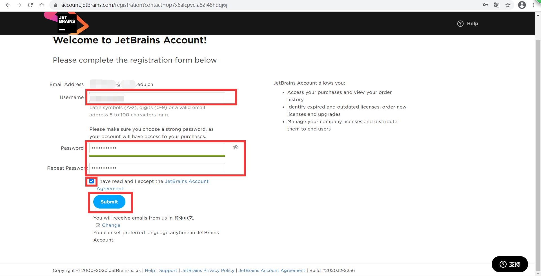Click the edit icon beside Change

[98, 225]
